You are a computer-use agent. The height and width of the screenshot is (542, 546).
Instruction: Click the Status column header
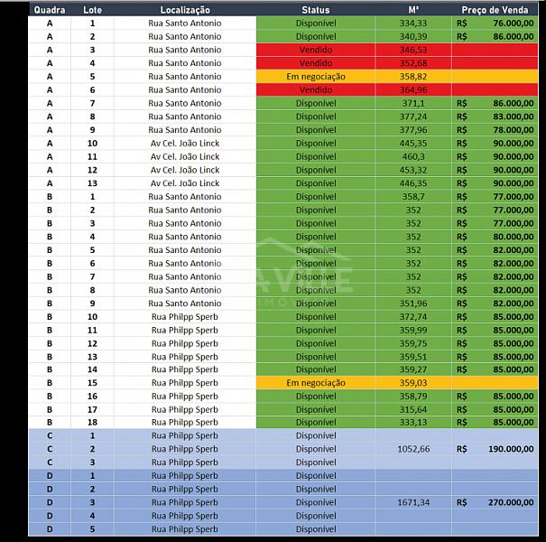tap(316, 9)
